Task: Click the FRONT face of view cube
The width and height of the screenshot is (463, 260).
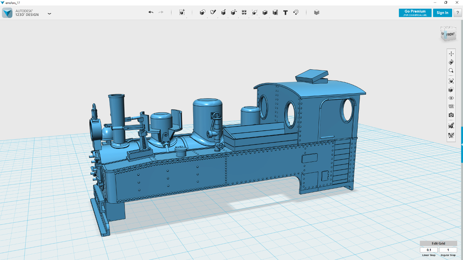Action: [x=450, y=34]
